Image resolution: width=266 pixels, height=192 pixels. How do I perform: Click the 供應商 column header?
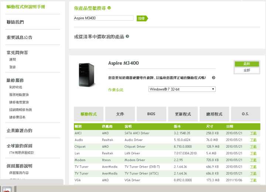click(107, 126)
